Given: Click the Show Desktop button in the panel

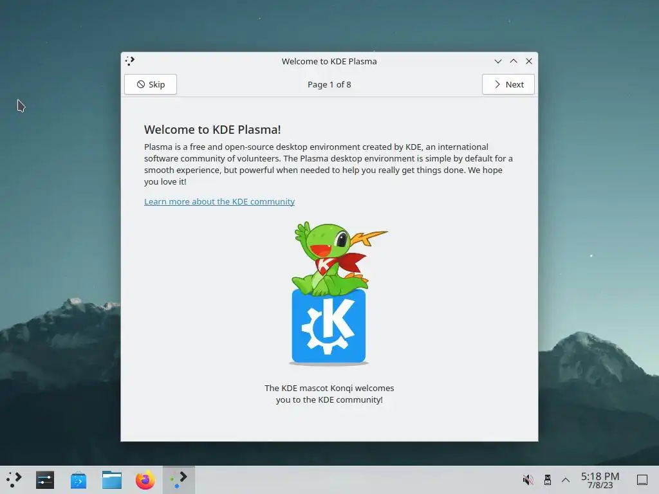Looking at the screenshot, I should pos(642,480).
